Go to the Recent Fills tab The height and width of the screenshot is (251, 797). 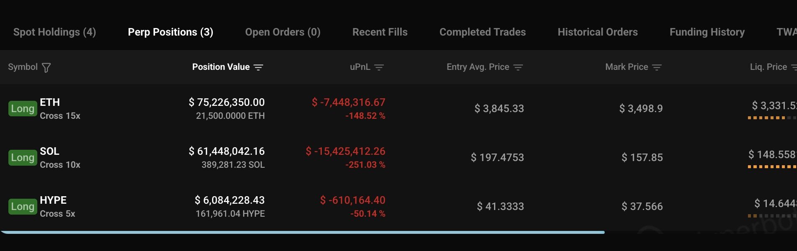[380, 32]
